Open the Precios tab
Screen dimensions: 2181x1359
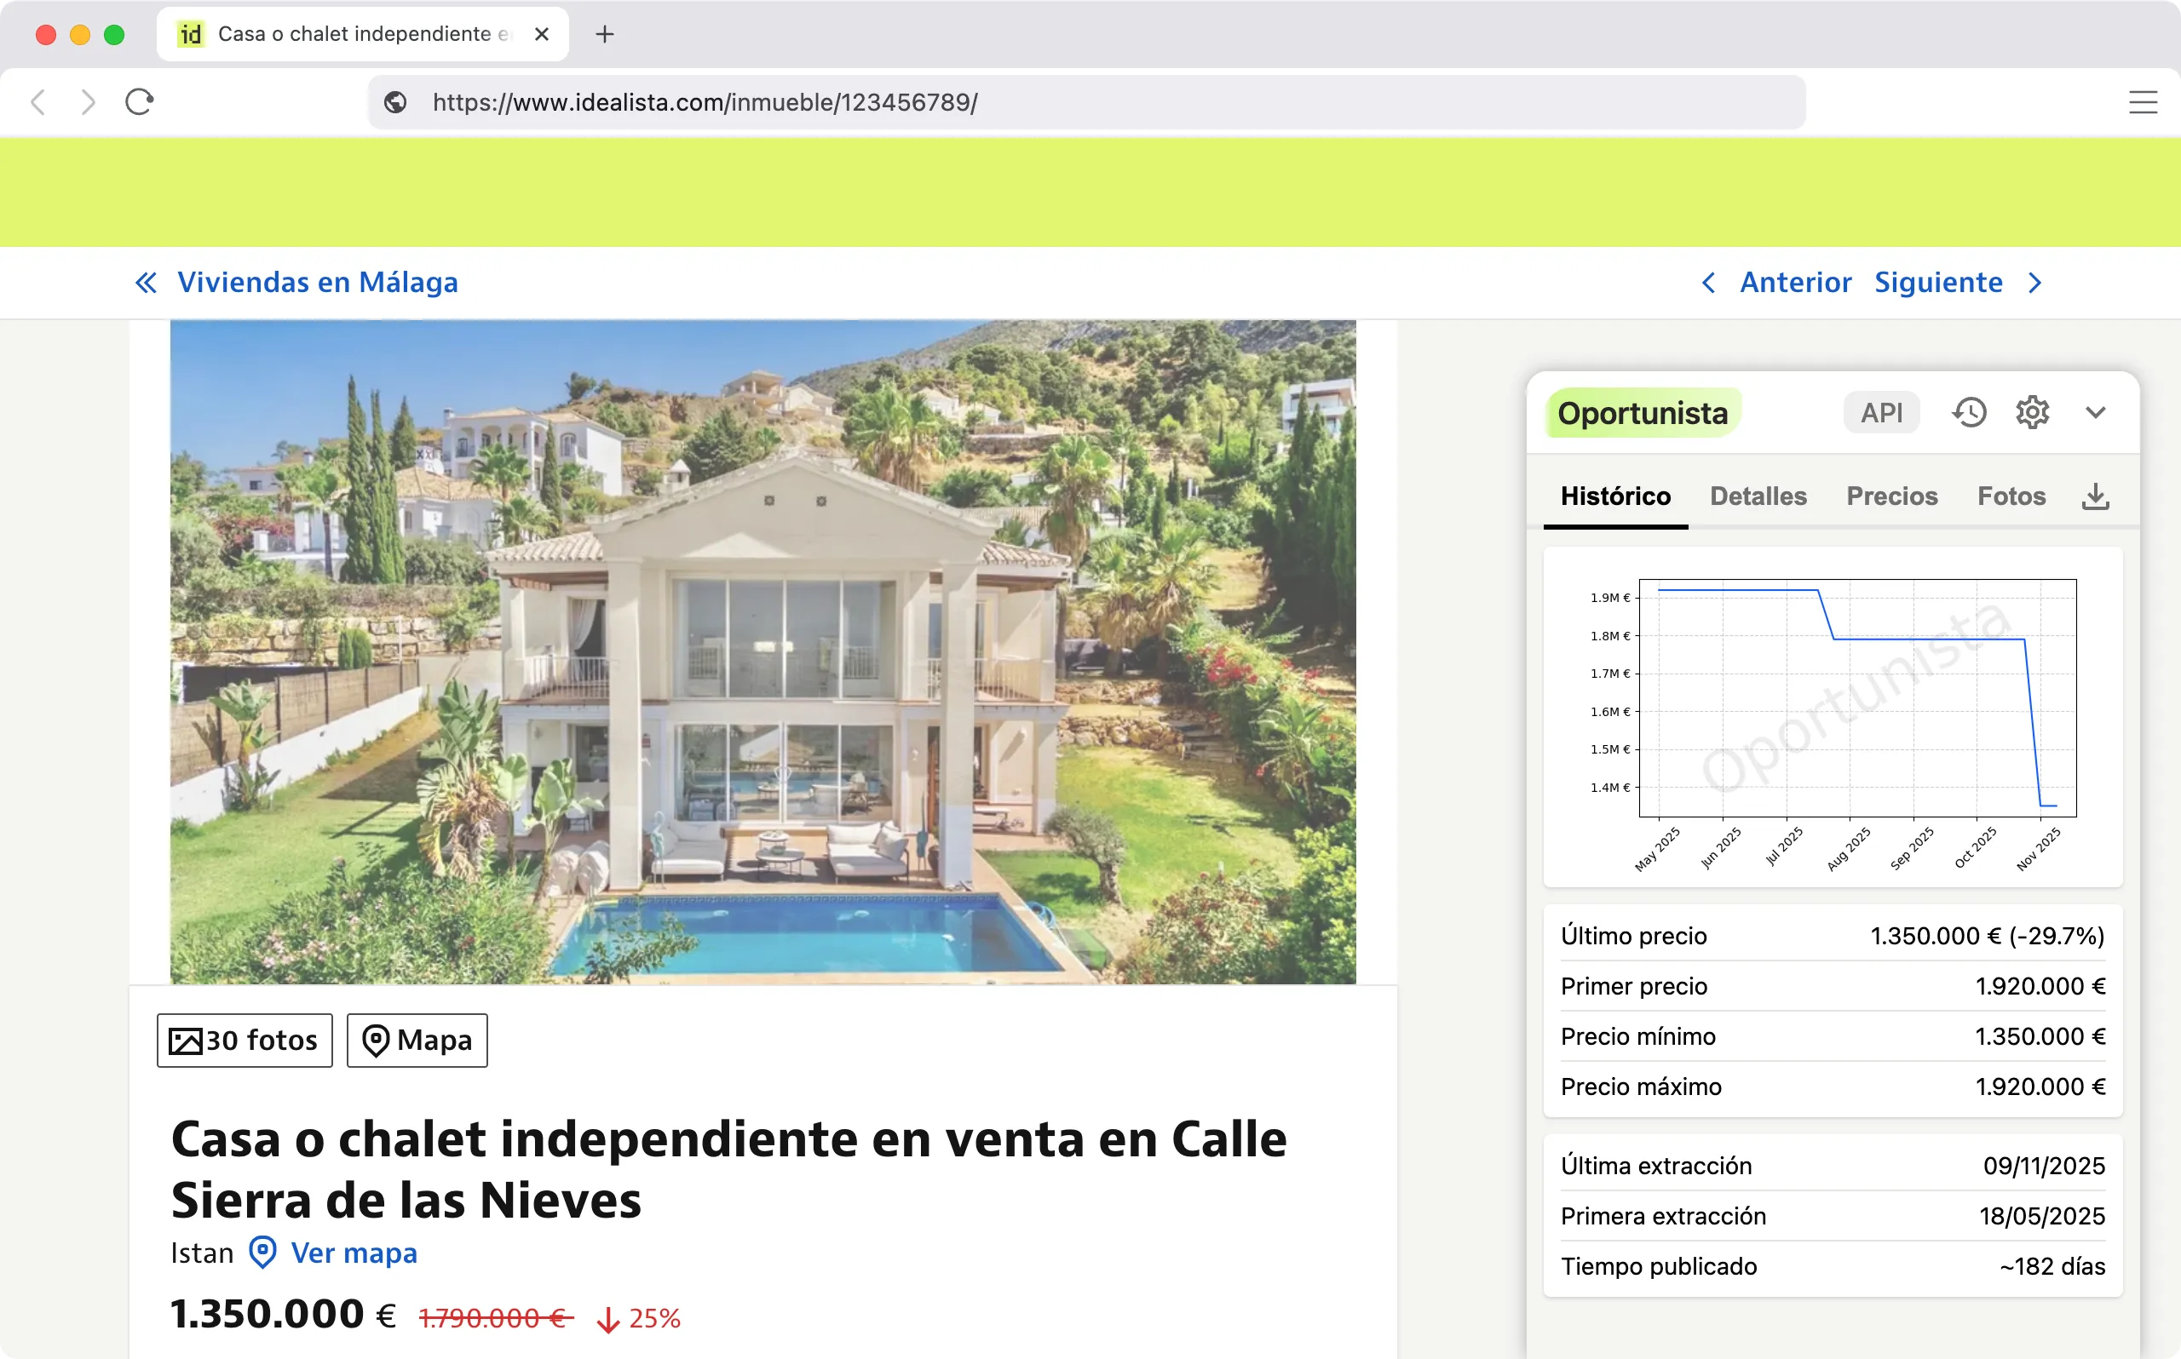tap(1891, 496)
